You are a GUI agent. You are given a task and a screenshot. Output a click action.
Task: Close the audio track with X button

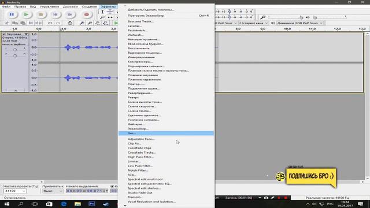click(4, 34)
